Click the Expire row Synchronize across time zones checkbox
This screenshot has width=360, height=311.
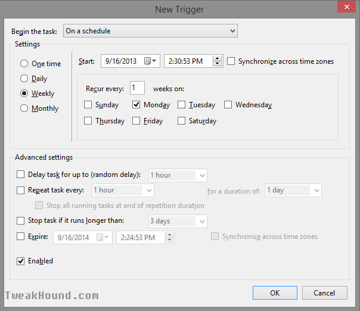click(x=215, y=237)
